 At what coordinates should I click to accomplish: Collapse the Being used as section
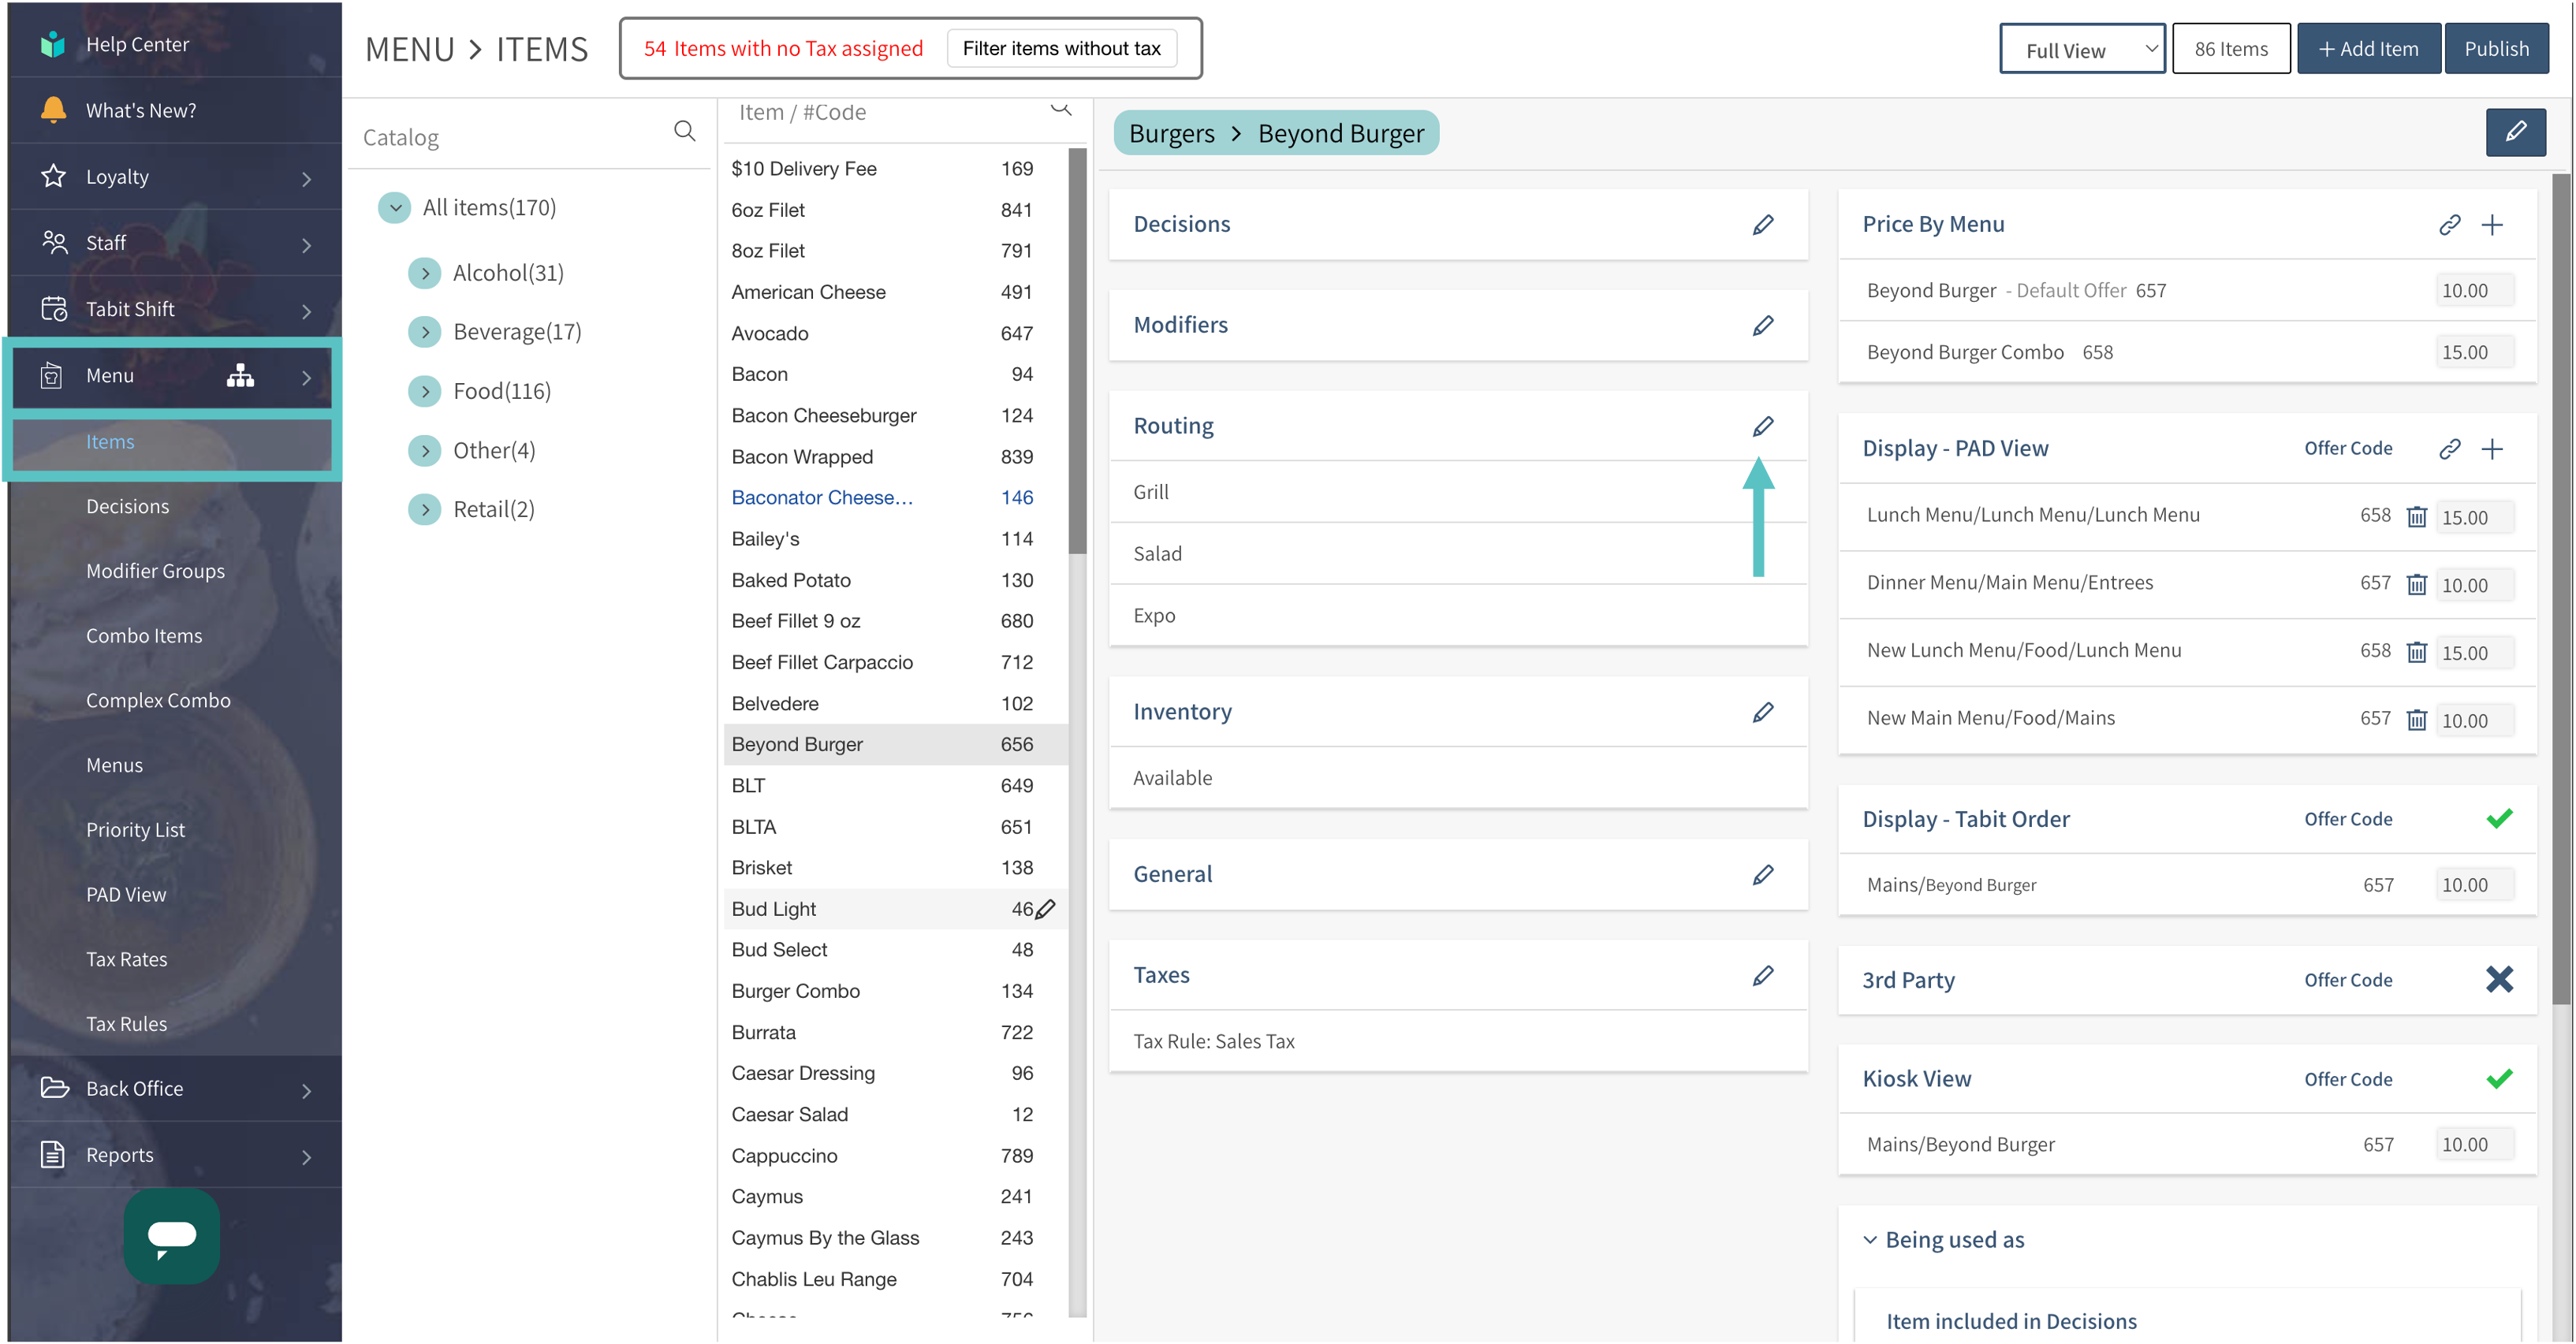pos(1869,1239)
